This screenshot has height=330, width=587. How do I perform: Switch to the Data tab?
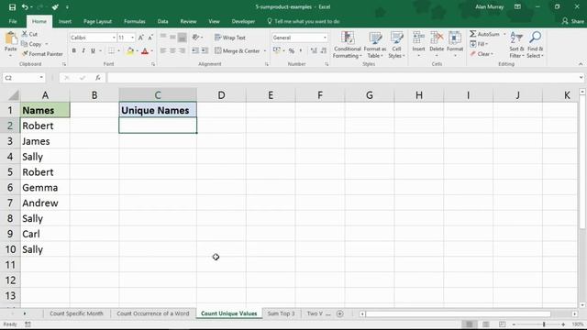click(162, 21)
